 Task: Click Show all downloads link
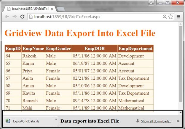[156, 121]
